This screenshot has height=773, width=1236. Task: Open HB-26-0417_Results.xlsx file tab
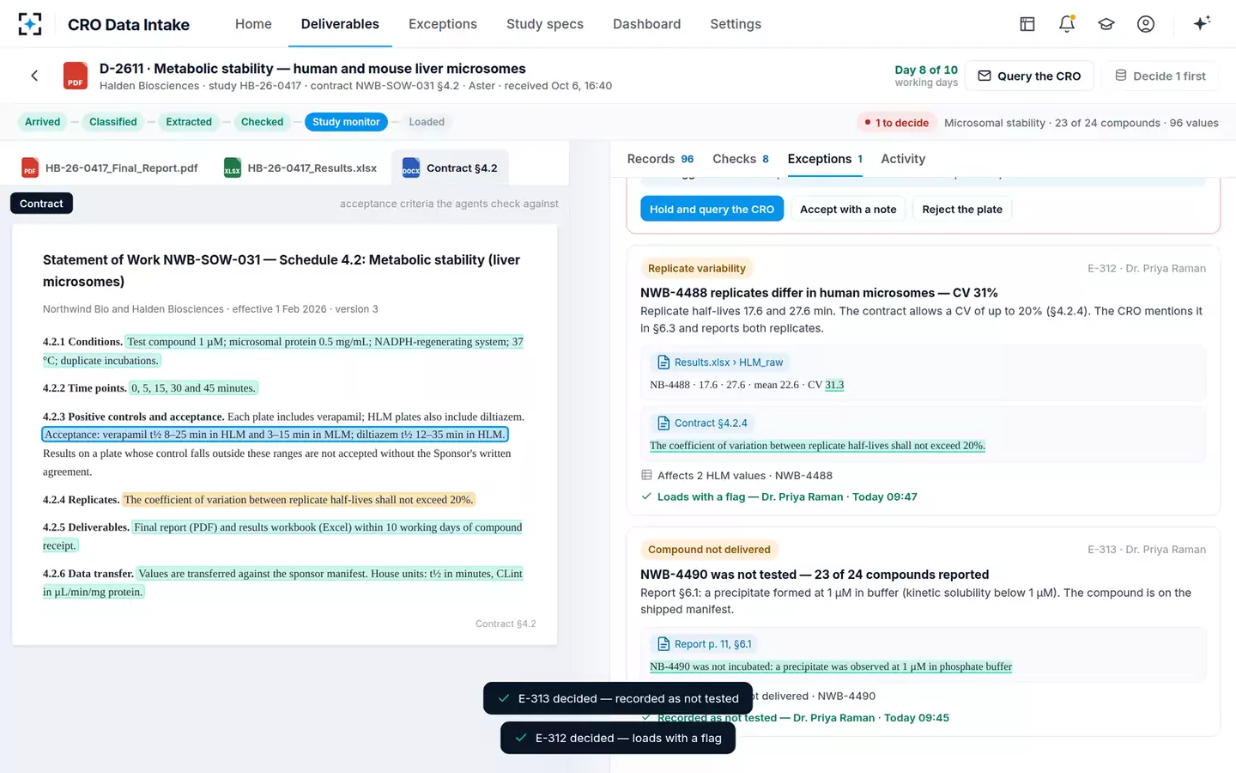click(x=300, y=167)
